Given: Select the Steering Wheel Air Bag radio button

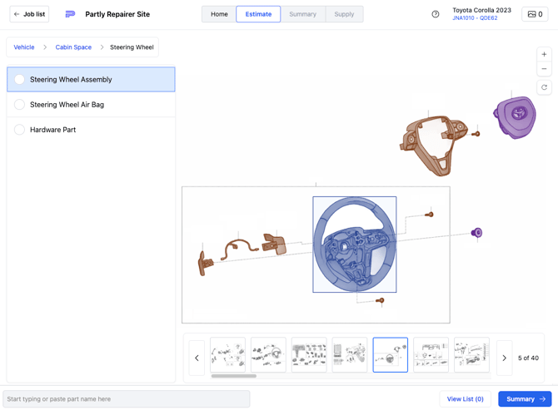Looking at the screenshot, I should coord(20,105).
